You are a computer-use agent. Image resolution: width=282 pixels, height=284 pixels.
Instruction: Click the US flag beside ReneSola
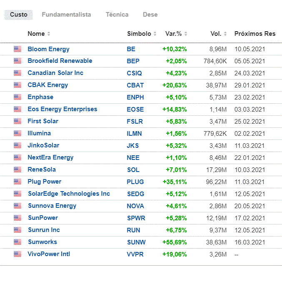[x=17, y=169]
